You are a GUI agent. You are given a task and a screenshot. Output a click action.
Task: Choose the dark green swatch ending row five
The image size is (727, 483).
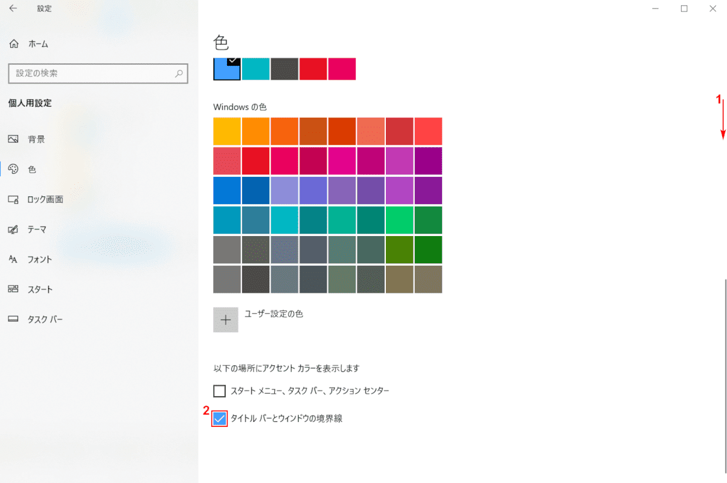click(x=429, y=250)
